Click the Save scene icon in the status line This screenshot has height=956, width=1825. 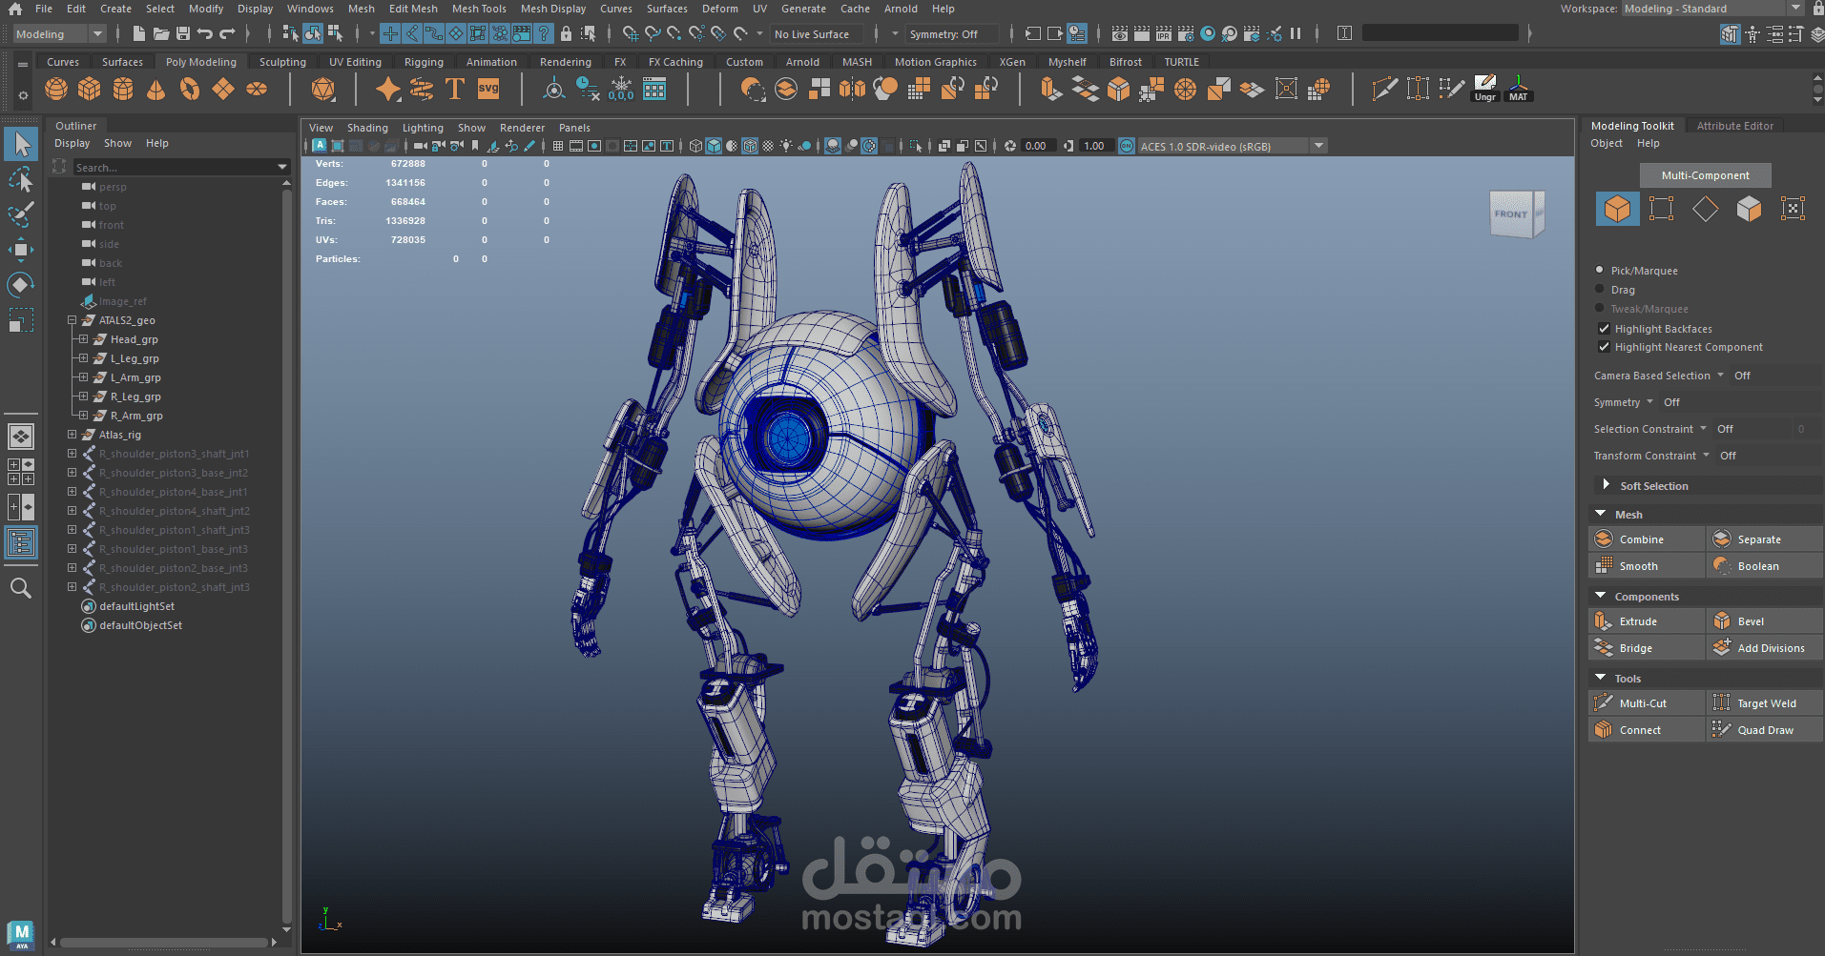183,34
